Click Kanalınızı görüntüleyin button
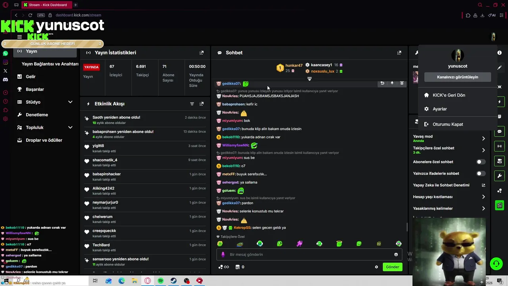The image size is (508, 286). [458, 77]
